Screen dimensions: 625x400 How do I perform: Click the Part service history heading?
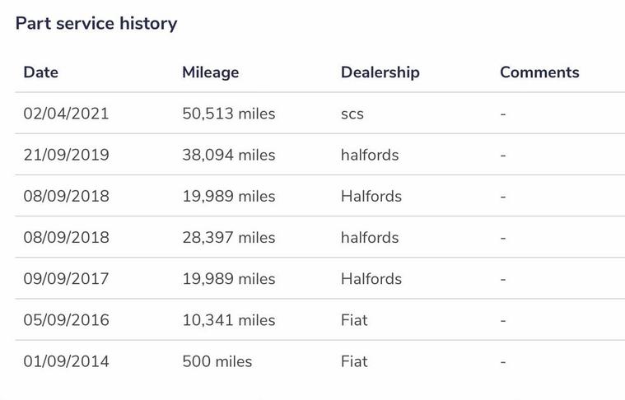coord(96,23)
